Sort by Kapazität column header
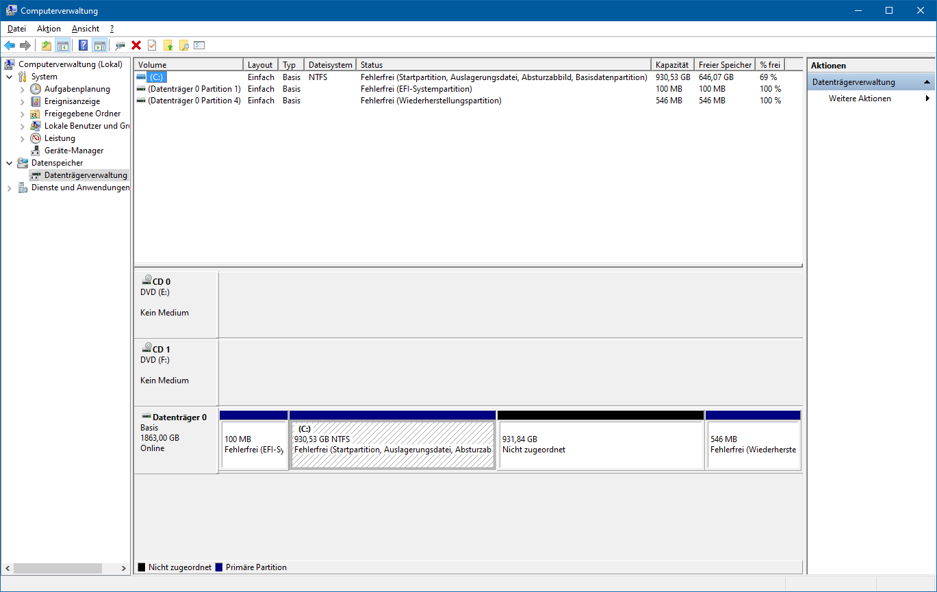Screen dimensions: 937x592 (672, 64)
